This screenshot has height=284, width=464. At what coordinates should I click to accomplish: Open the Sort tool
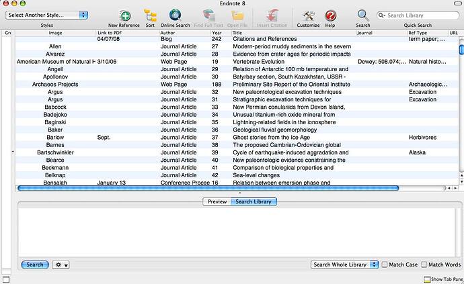click(151, 15)
